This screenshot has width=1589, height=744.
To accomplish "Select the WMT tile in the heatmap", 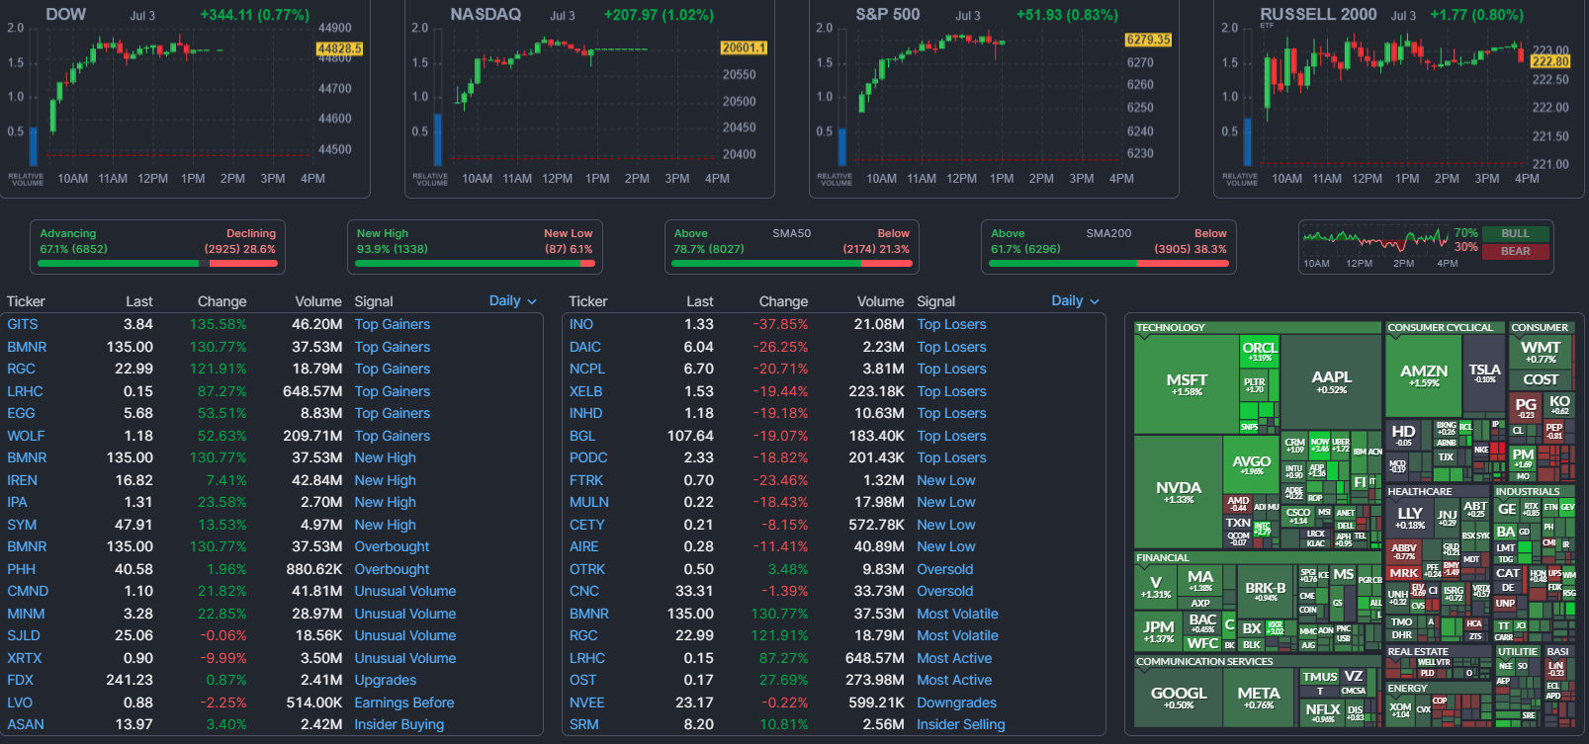I will click(x=1541, y=352).
